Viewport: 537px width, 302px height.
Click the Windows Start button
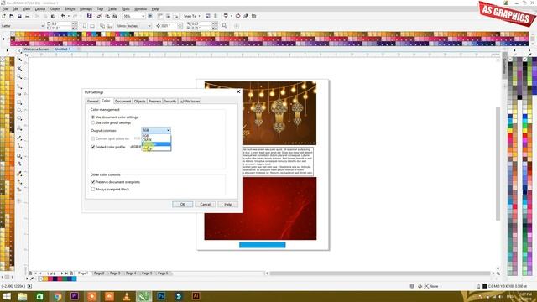(7, 296)
